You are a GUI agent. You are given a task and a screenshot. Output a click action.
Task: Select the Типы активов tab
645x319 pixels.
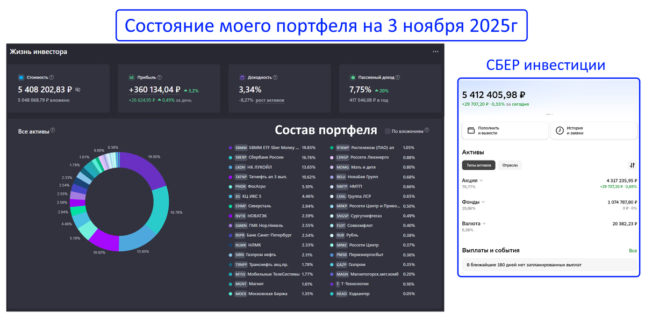click(478, 165)
